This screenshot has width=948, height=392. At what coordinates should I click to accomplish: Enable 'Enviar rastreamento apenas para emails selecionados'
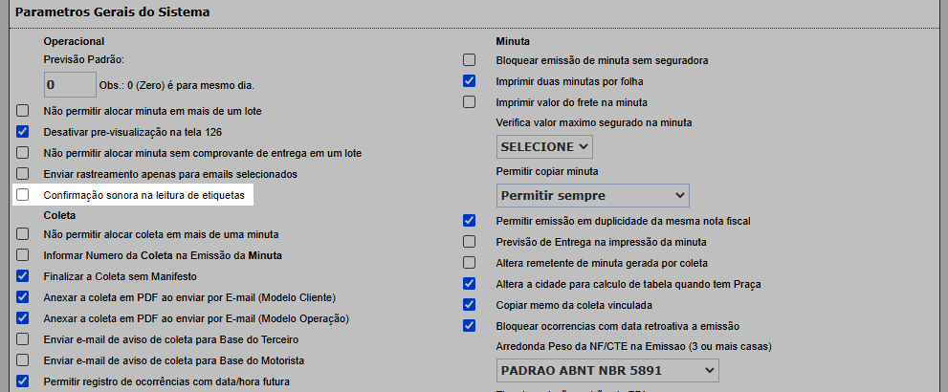coord(23,174)
